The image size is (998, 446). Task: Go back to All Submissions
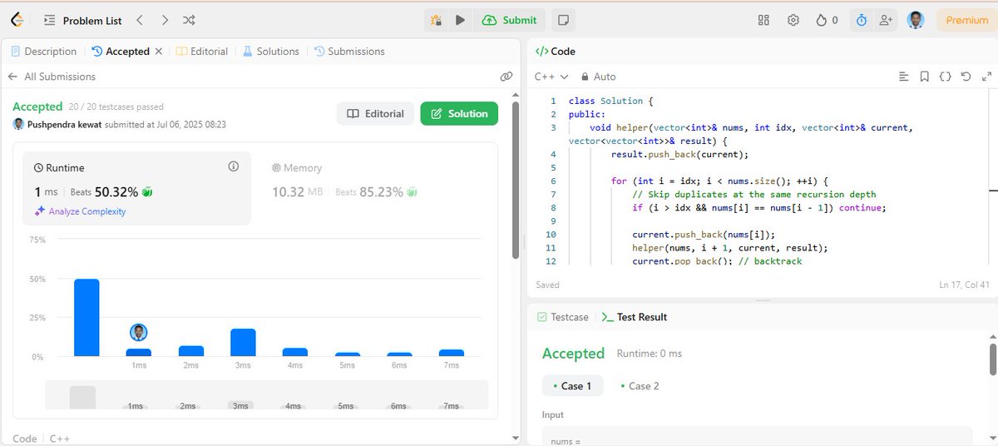click(x=52, y=77)
